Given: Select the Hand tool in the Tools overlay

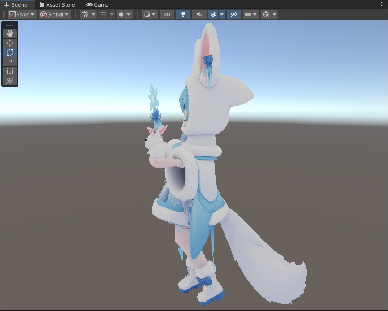Looking at the screenshot, I should (x=9, y=33).
